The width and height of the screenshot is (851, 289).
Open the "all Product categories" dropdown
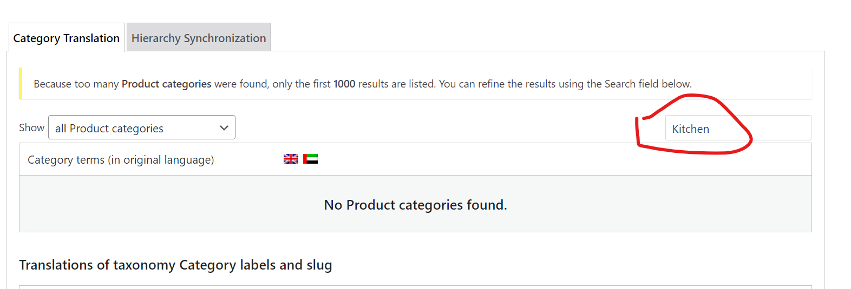click(142, 127)
